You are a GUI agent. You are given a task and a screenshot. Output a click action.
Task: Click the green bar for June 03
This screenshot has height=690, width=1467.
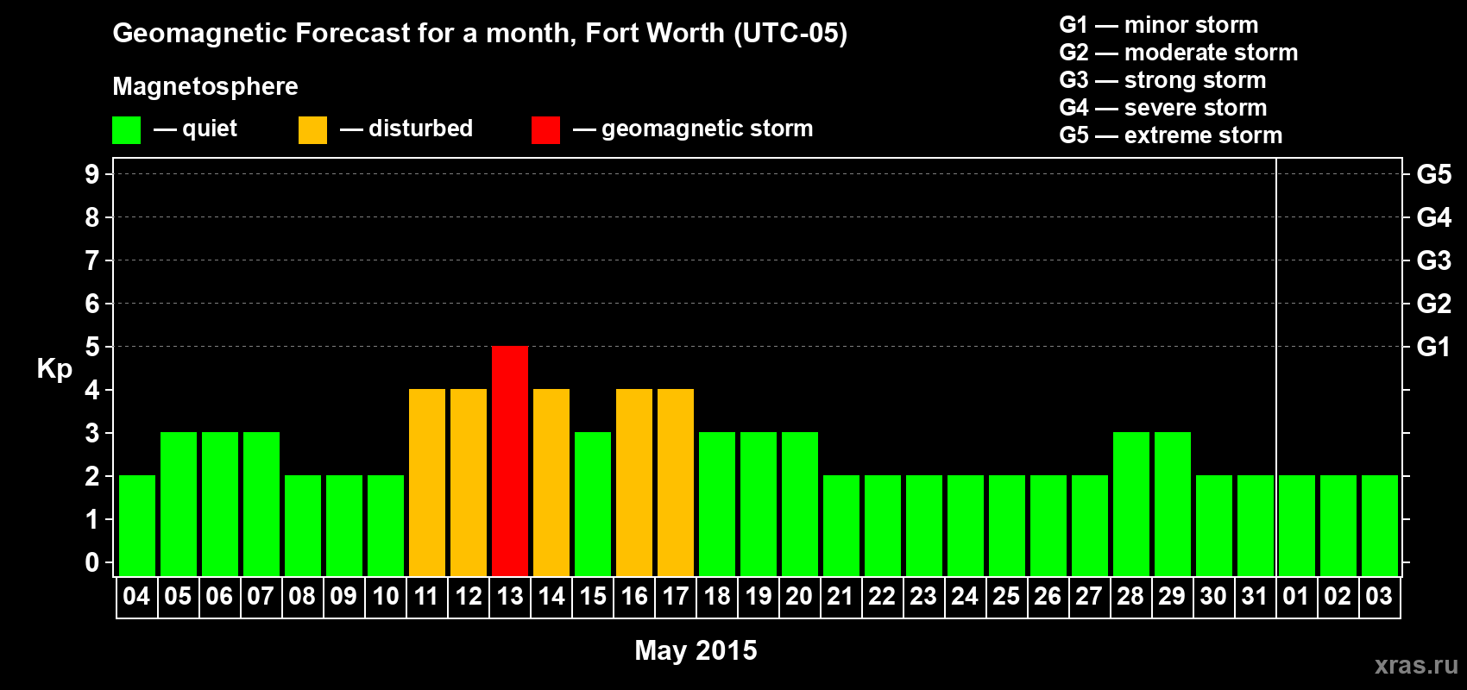tap(1380, 525)
